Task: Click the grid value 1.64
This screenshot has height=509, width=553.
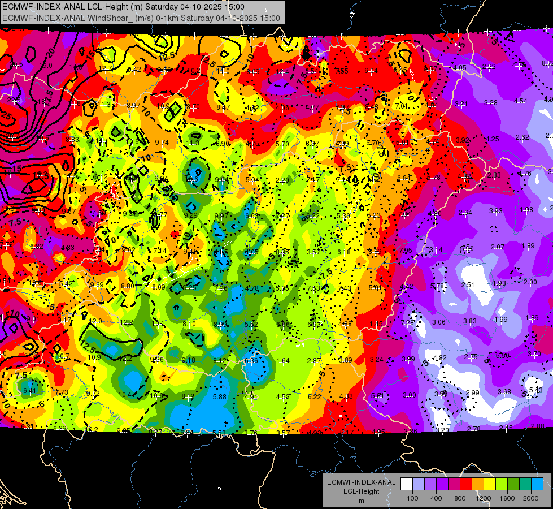Action: [x=283, y=360]
